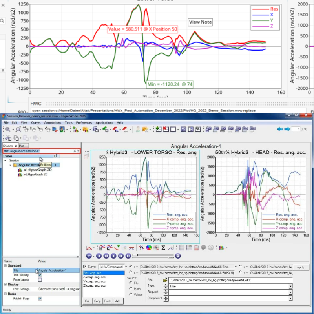
Task: Click the Add curve button
Action: point(117,301)
